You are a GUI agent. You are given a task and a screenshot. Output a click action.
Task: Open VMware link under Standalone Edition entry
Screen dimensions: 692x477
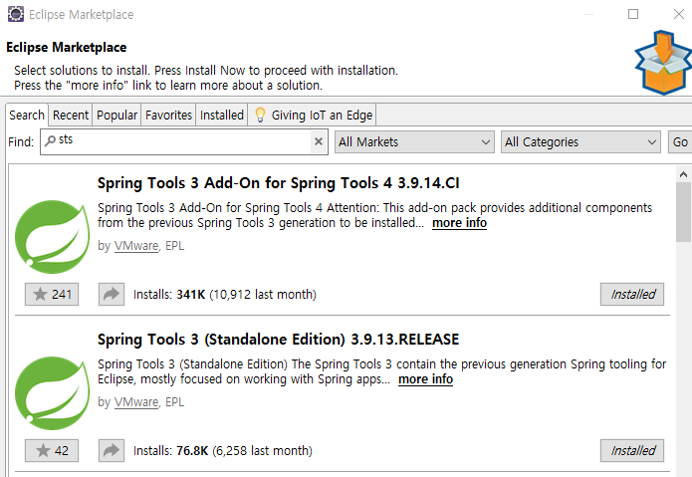136,402
